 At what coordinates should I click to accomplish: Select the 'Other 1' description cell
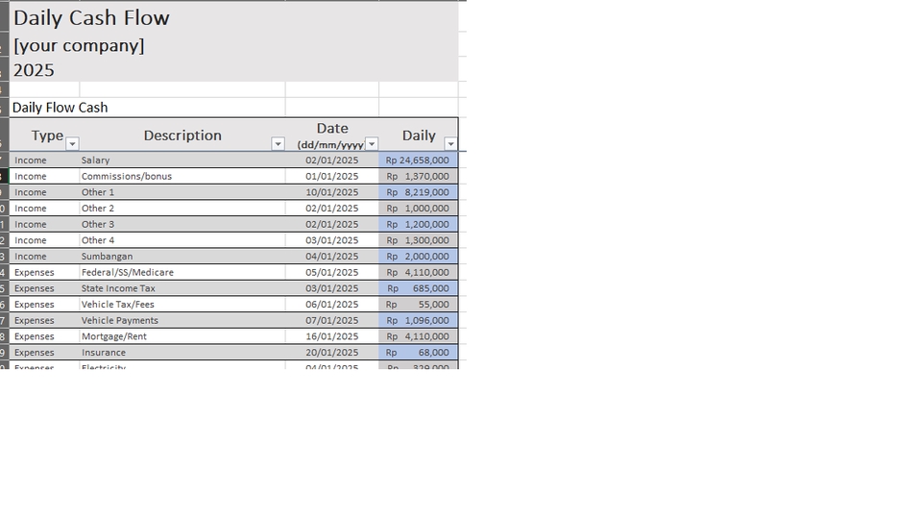click(x=182, y=192)
